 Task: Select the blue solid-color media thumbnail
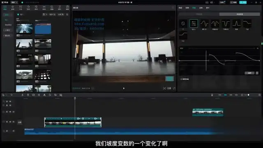tap(43, 29)
